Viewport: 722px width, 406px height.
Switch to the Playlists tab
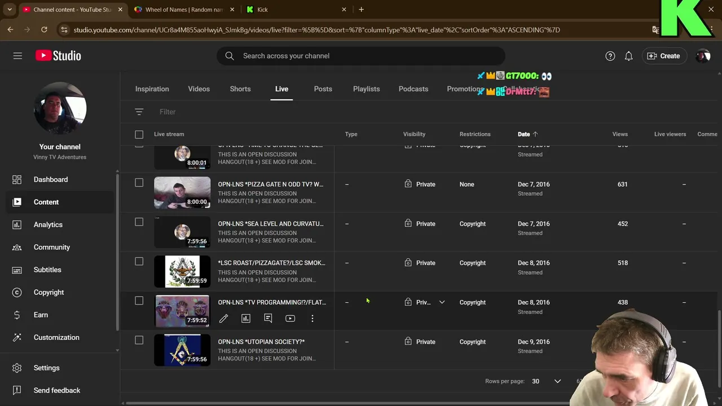coord(366,89)
